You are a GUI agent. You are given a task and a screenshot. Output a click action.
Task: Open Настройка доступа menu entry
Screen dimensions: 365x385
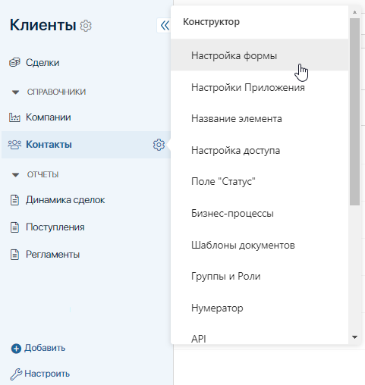(260, 150)
